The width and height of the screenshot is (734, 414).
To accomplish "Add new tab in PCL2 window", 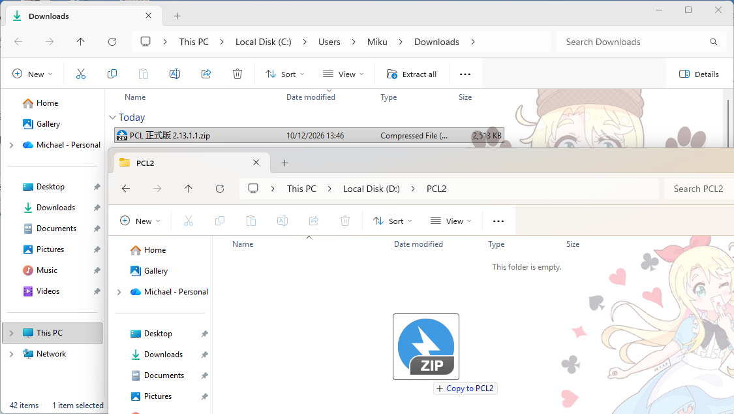I will pos(284,163).
